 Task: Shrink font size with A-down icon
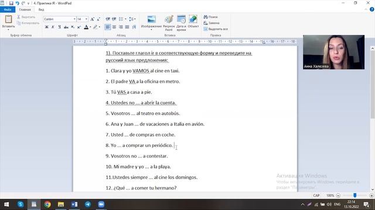pos(98,19)
